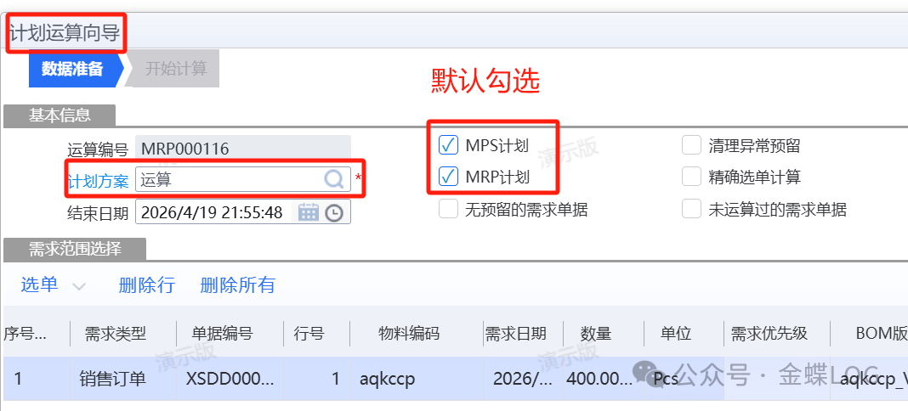908x411 pixels.
Task: Click the search magnifier in 计划方案 field
Action: tap(334, 179)
